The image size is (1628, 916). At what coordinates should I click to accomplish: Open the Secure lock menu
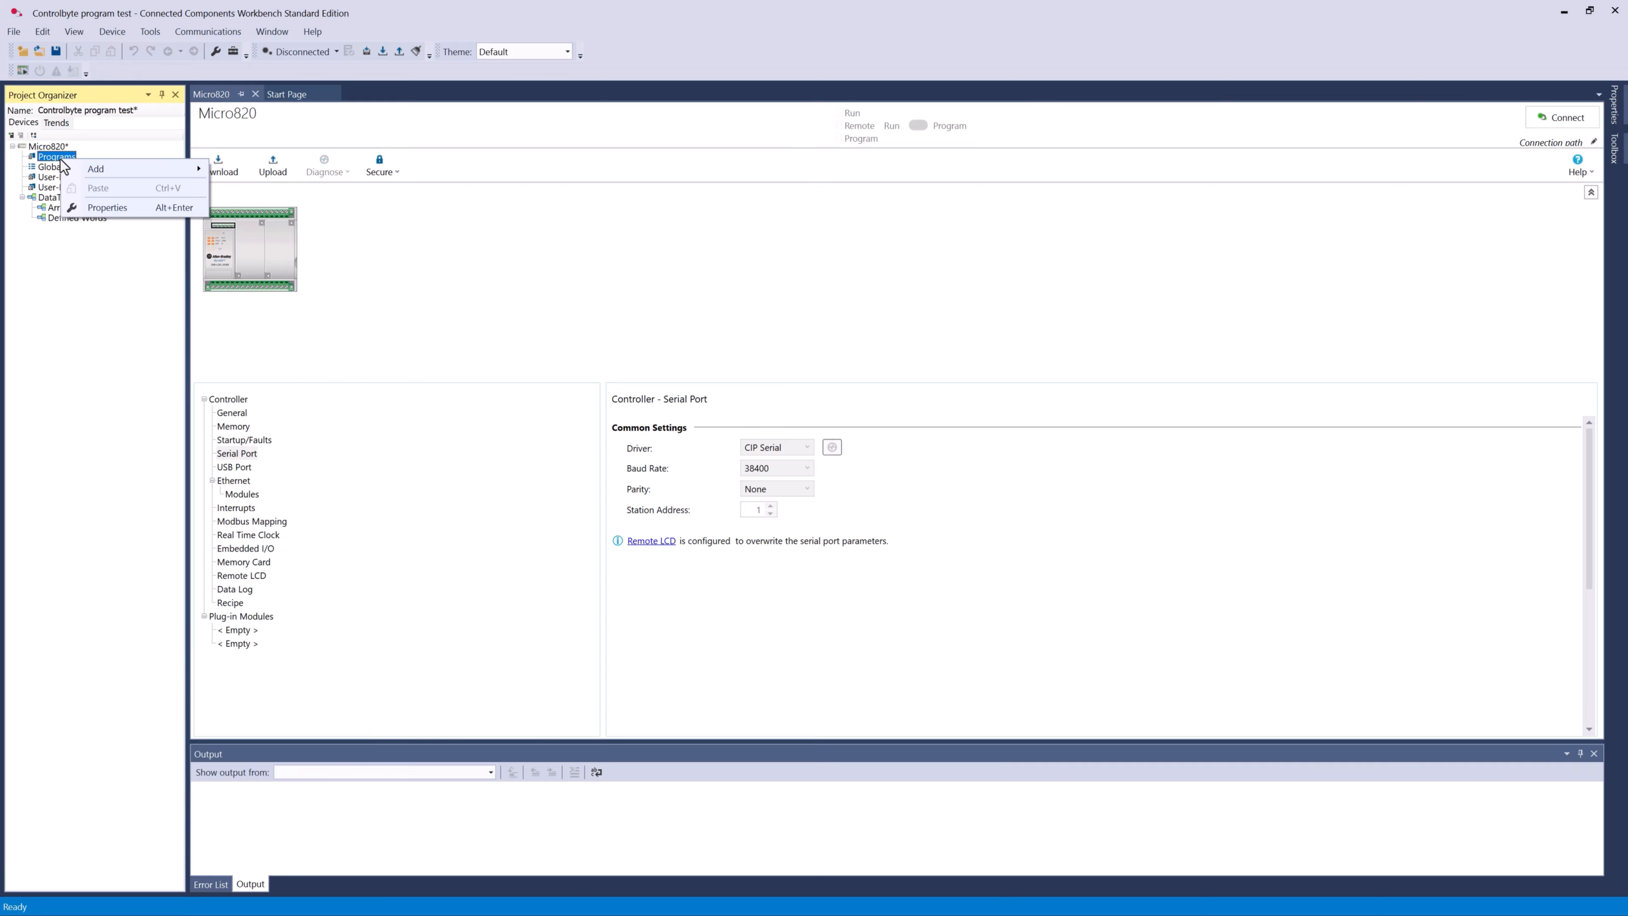(x=382, y=165)
